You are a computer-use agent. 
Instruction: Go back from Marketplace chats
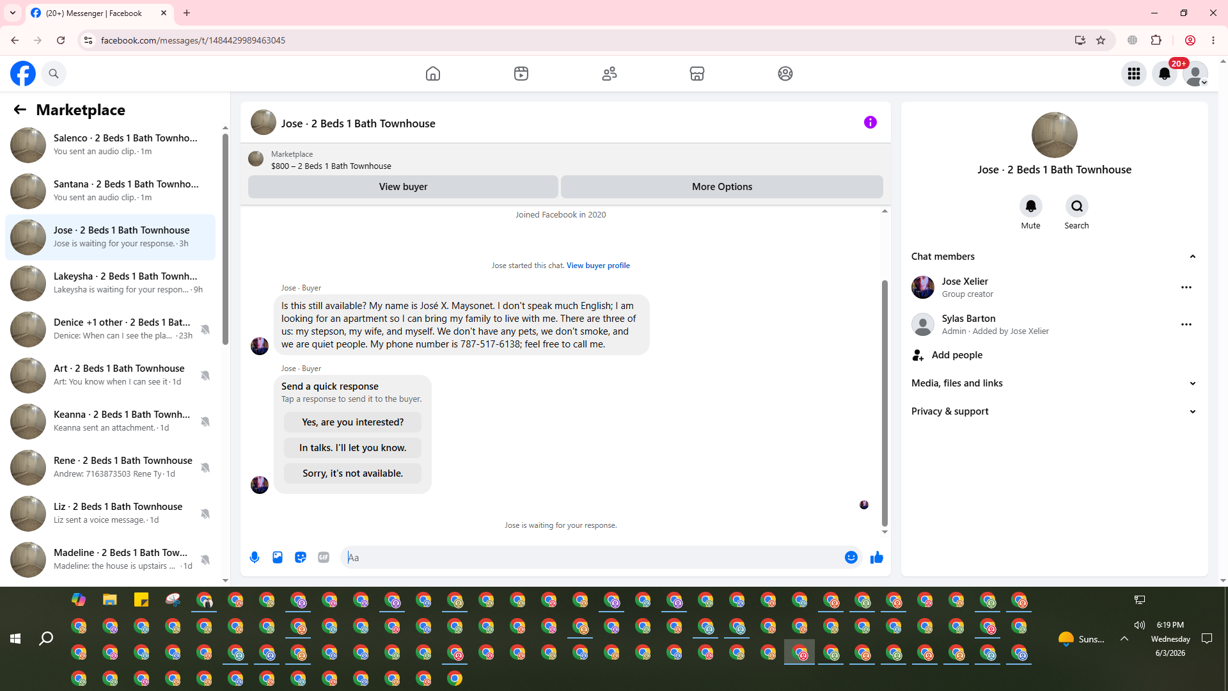tap(20, 109)
